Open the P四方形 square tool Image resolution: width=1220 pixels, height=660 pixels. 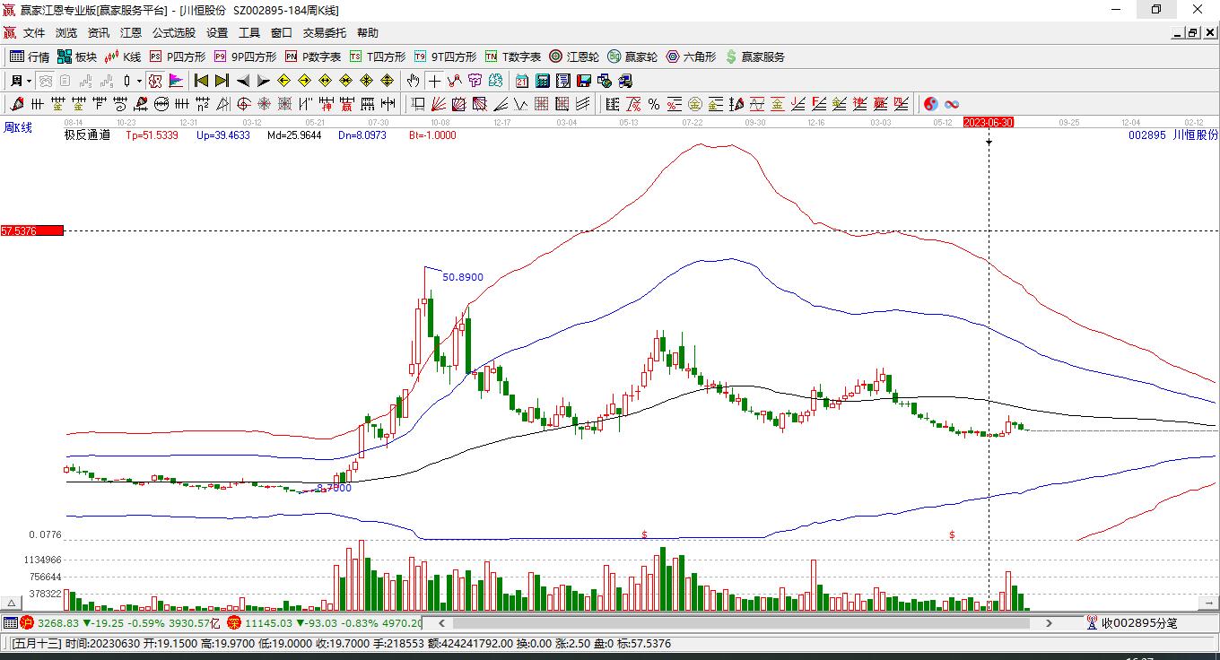pos(177,56)
